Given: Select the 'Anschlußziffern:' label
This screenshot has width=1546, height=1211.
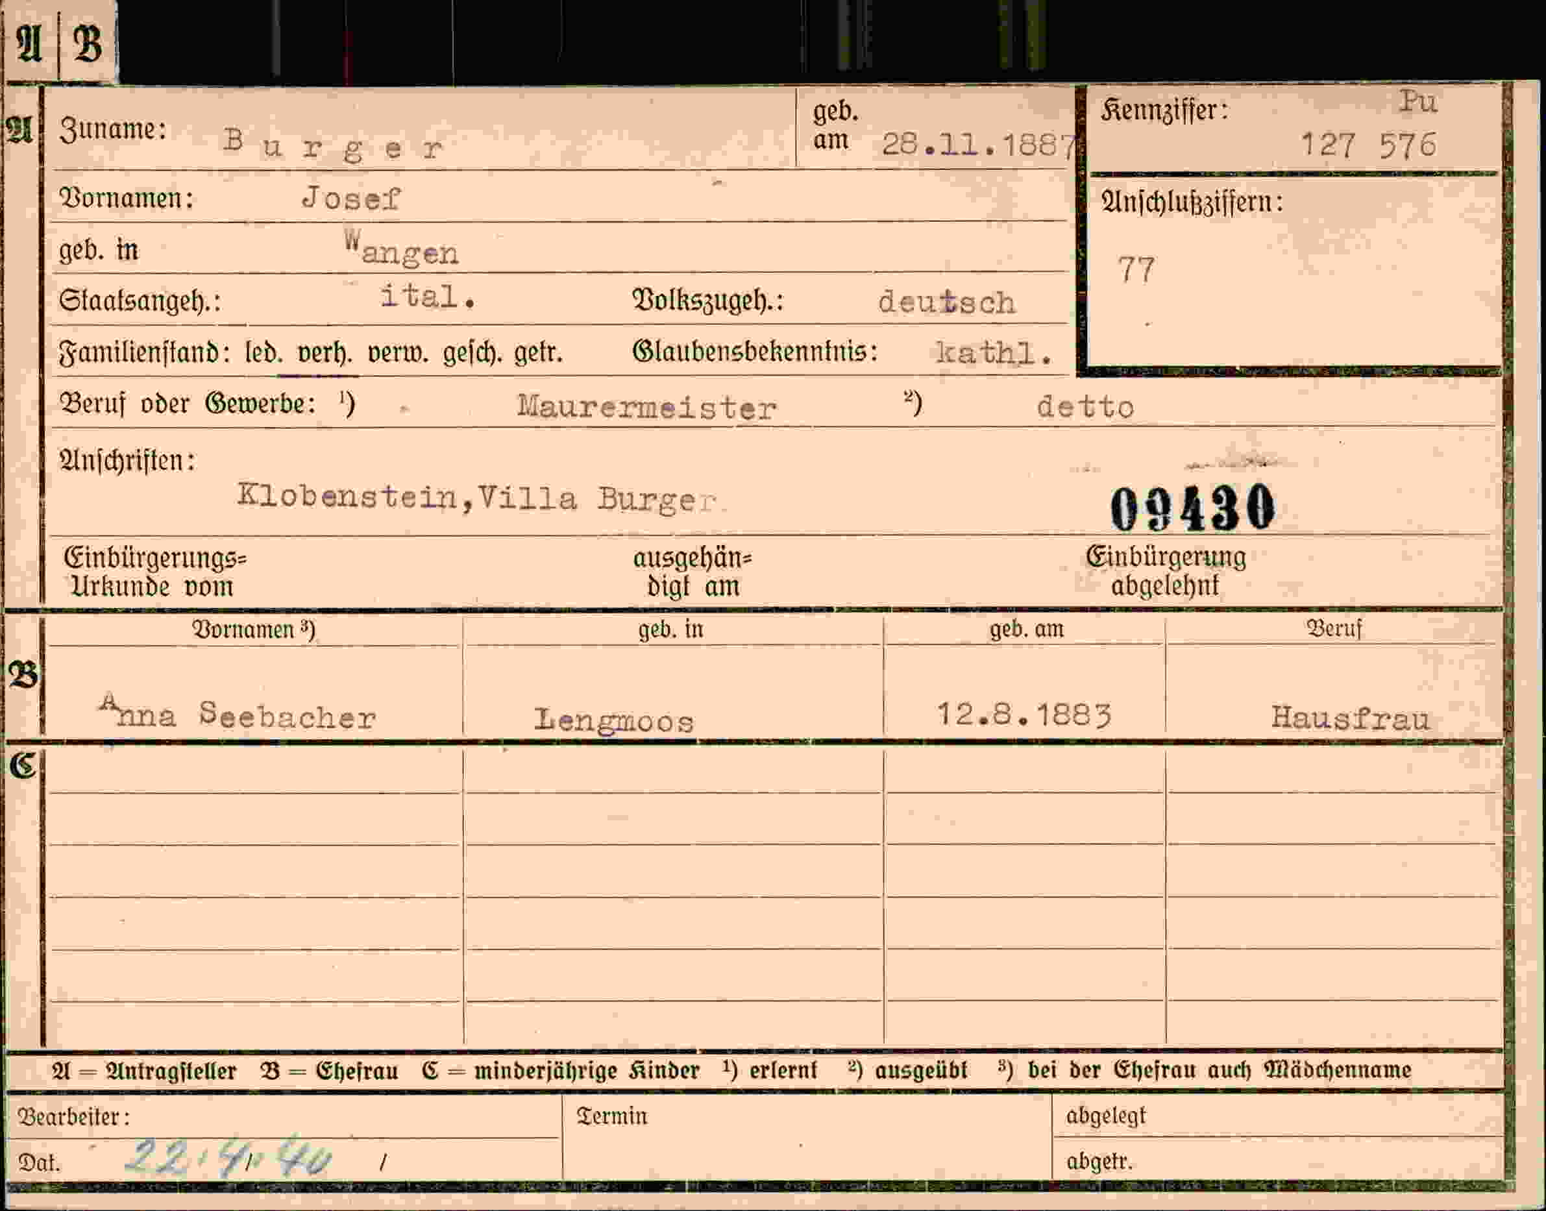Looking at the screenshot, I should coord(1192,202).
